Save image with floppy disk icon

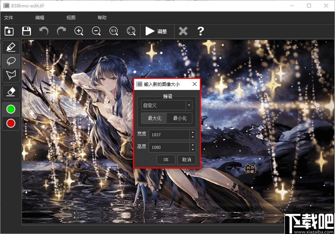[26, 31]
